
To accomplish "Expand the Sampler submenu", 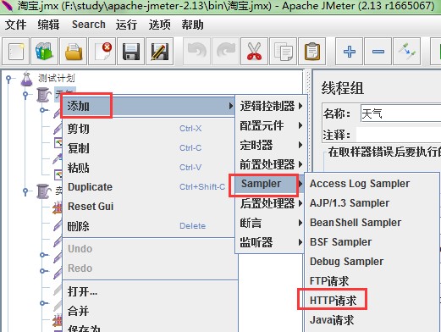I will pyautogui.click(x=269, y=184).
